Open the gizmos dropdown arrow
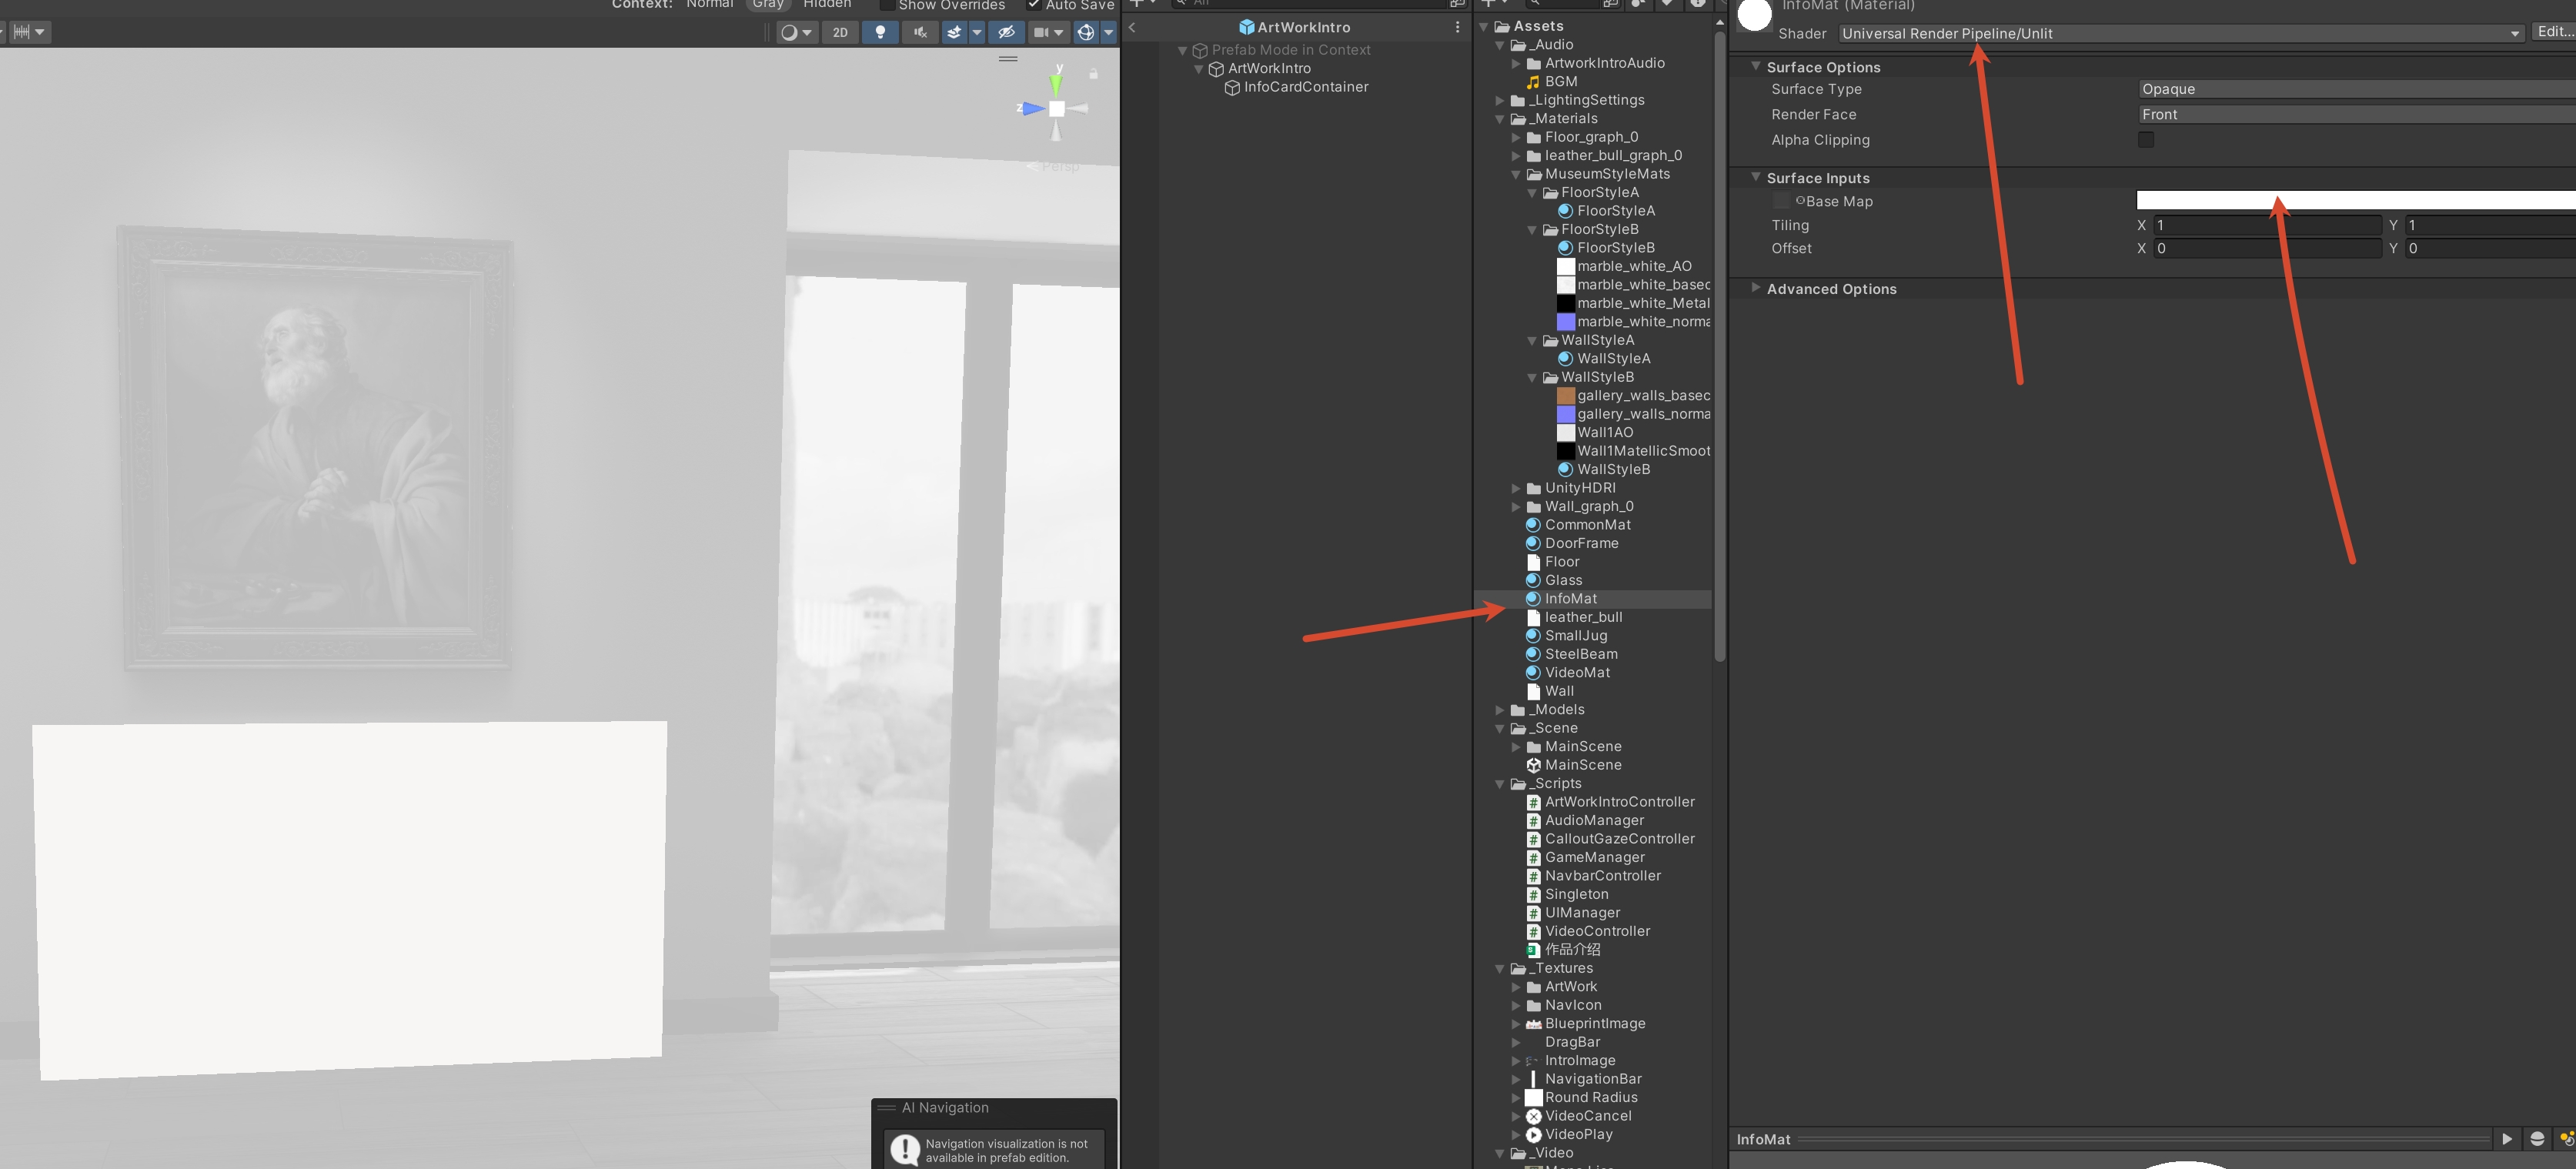The image size is (2576, 1169). (x=1108, y=32)
